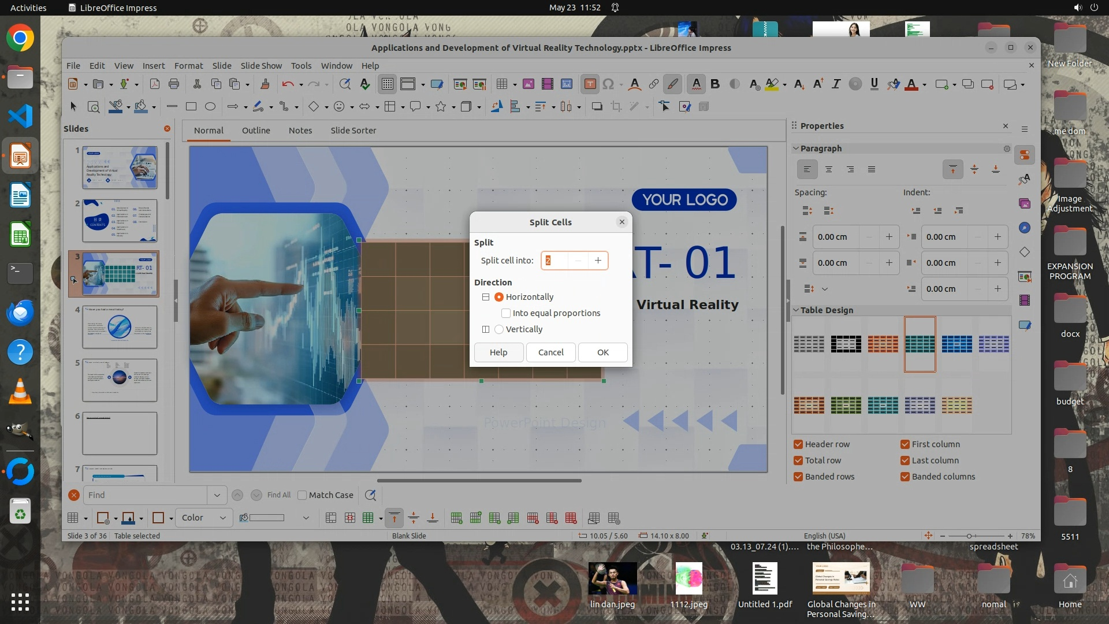Click OK in Split Cells dialog

point(602,352)
